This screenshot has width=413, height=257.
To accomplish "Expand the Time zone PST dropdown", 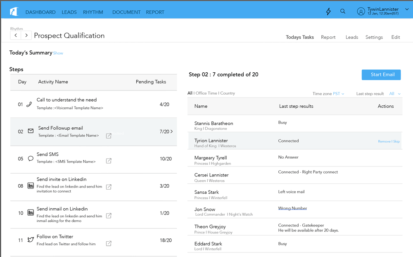I will 339,94.
